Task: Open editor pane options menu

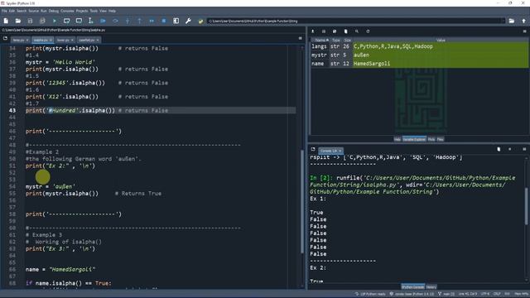Action: click(x=300, y=39)
